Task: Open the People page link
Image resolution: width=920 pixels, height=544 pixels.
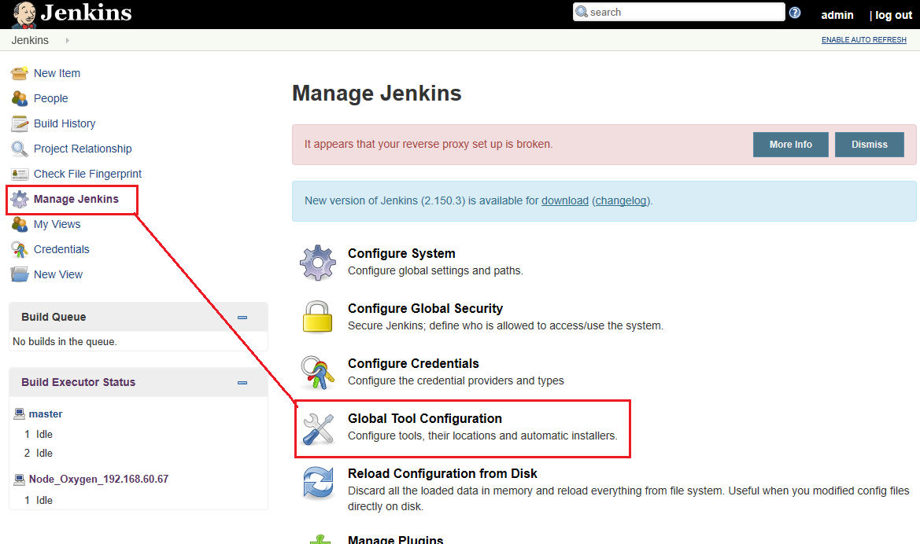Action: click(51, 98)
